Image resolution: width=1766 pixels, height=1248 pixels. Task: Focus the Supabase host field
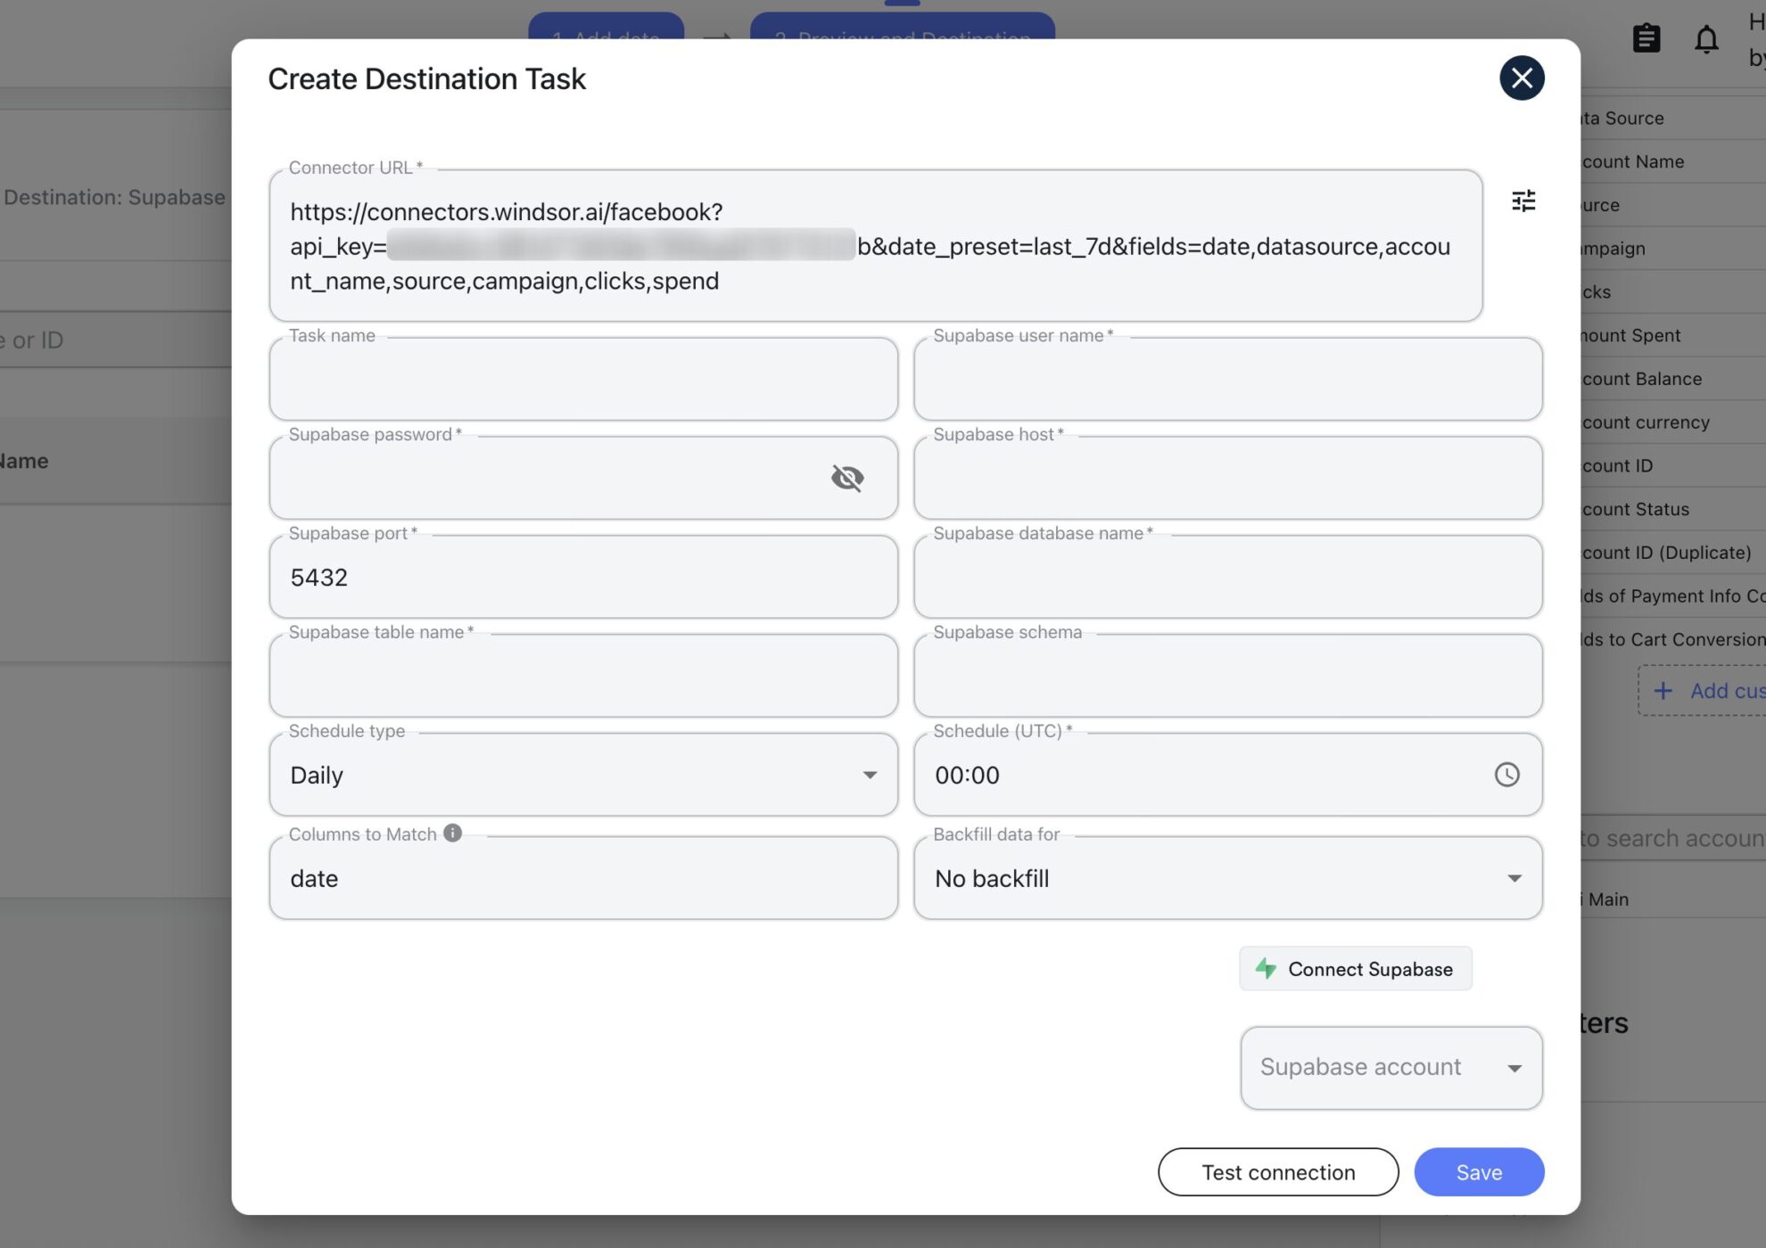tap(1228, 478)
